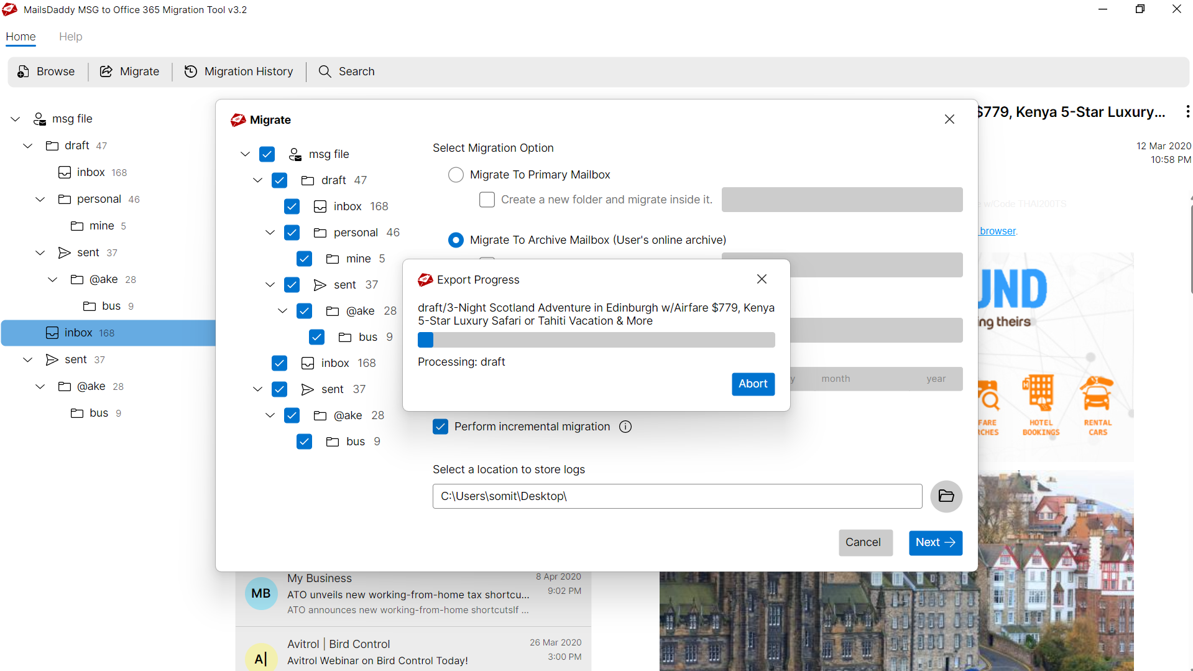Click the Next button
Viewport: 1193px width, 671px height.
935,542
